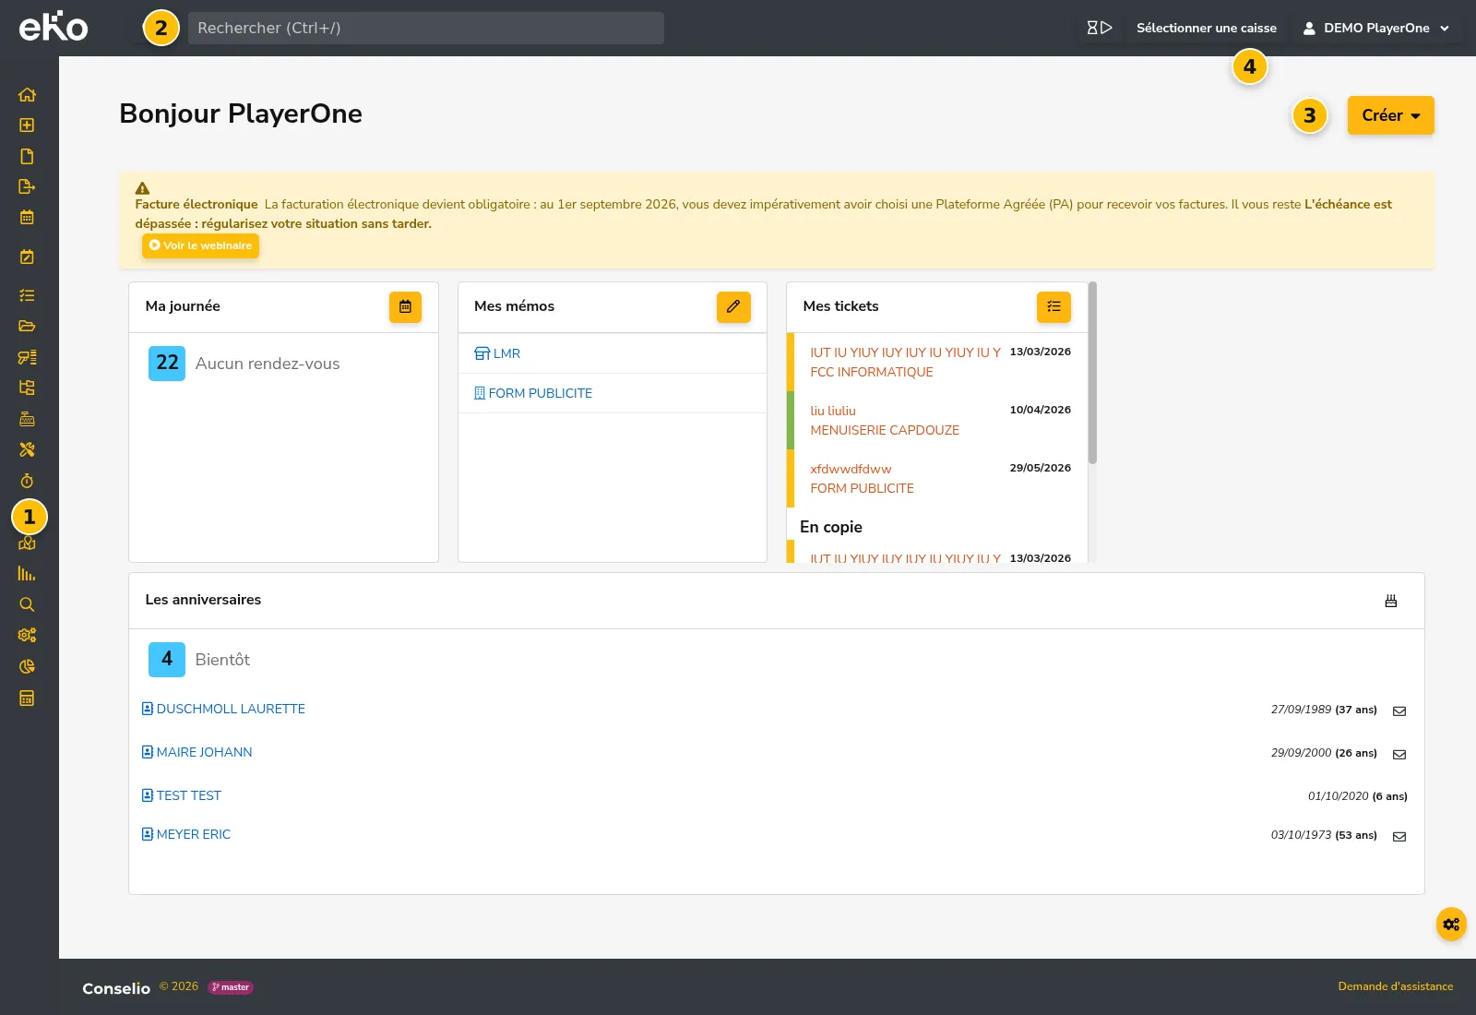This screenshot has width=1476, height=1015.
Task: Open ticket FCC INFORMATIQUE dated 13/03/2026
Action: pos(872,372)
